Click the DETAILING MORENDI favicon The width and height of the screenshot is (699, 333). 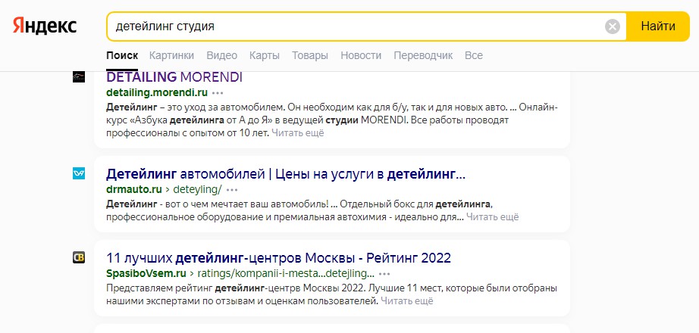click(78, 76)
